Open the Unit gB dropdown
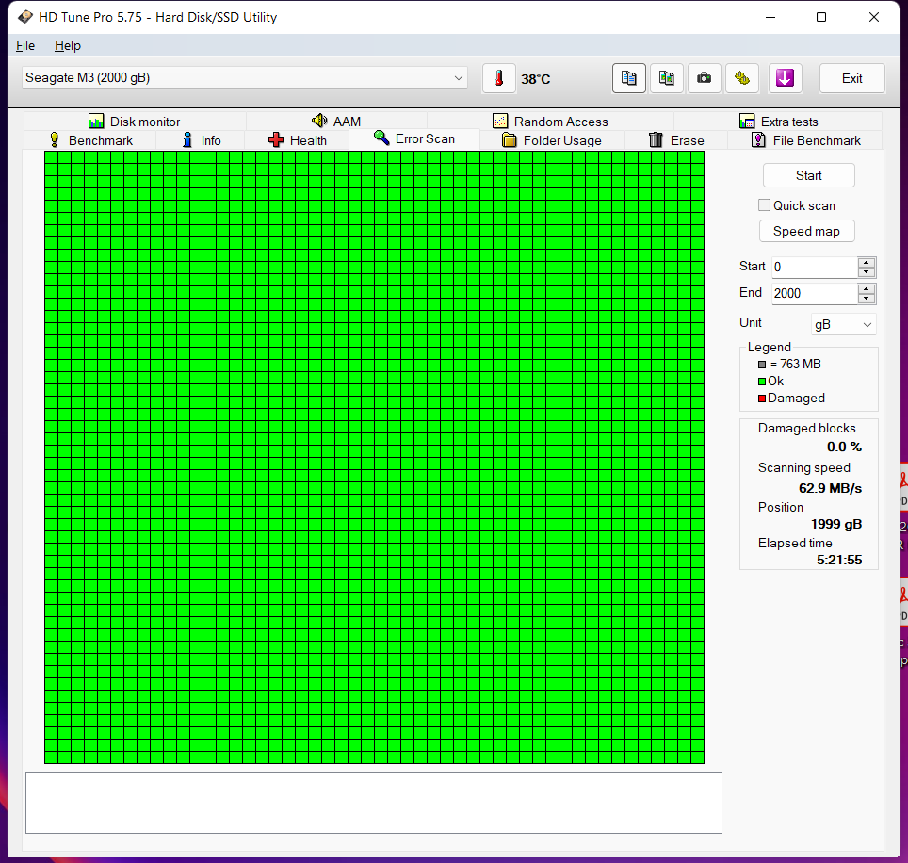 click(x=844, y=324)
